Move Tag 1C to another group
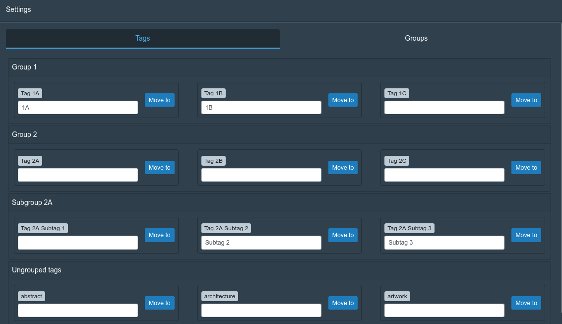This screenshot has width=562, height=324. tap(526, 100)
